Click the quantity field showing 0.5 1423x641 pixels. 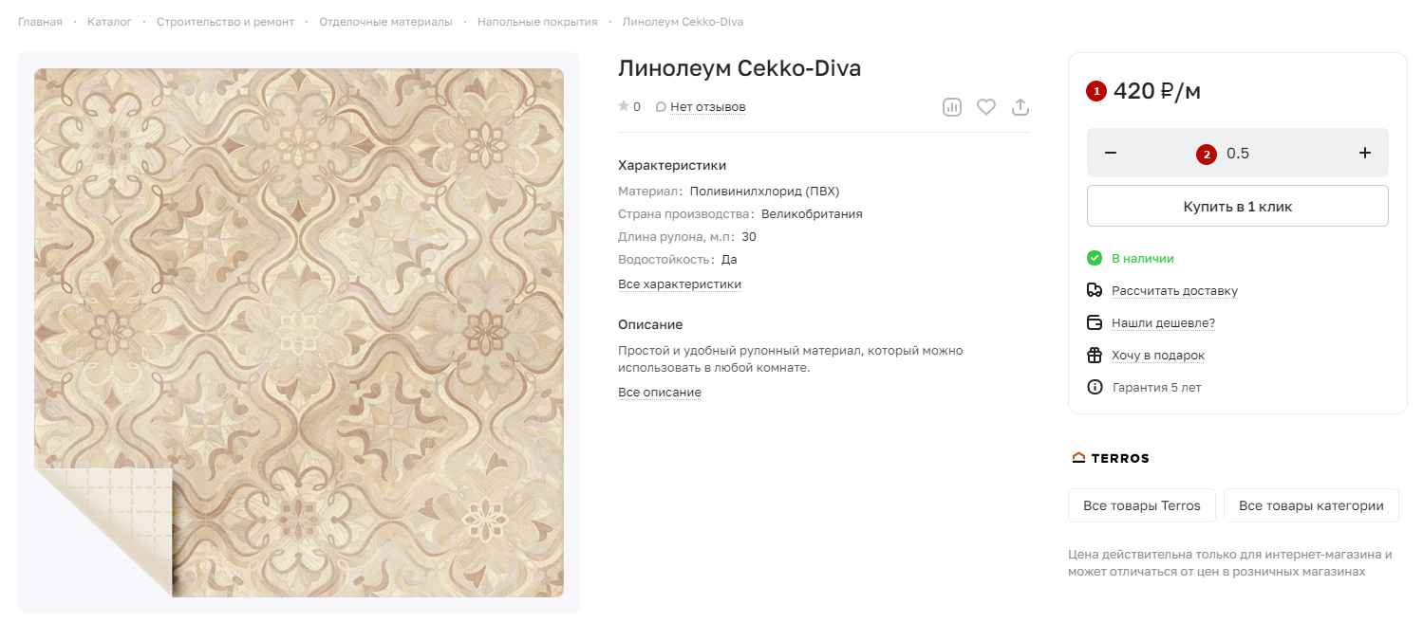coord(1238,153)
